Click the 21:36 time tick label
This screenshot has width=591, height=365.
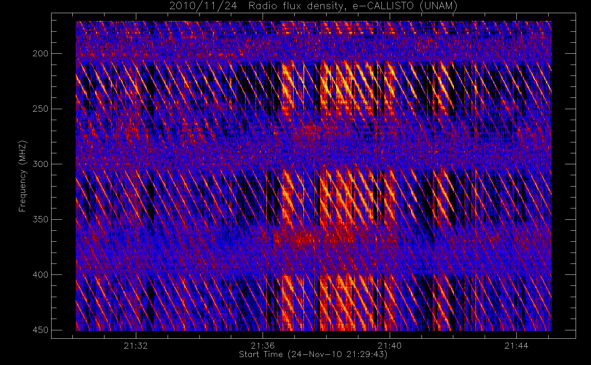(x=263, y=346)
